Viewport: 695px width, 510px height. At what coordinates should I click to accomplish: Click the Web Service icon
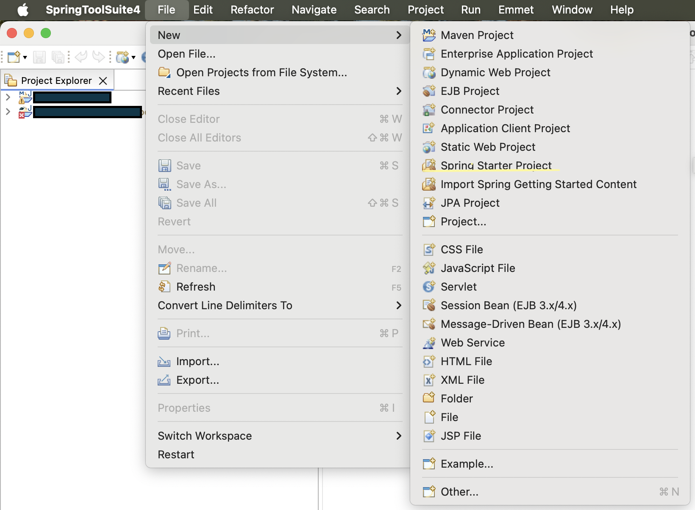pos(429,343)
